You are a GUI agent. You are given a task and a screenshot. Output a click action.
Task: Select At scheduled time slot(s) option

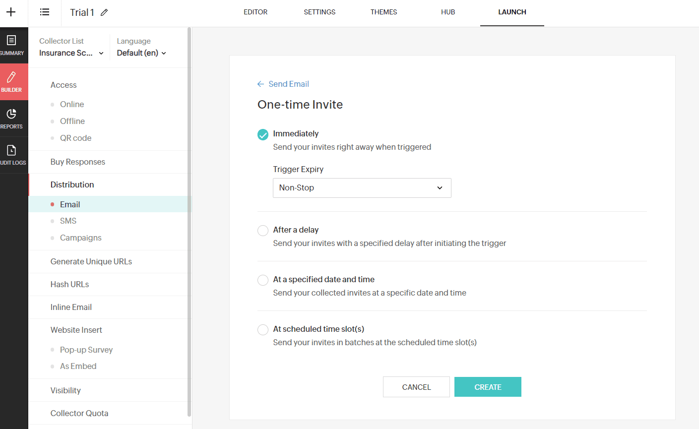263,330
